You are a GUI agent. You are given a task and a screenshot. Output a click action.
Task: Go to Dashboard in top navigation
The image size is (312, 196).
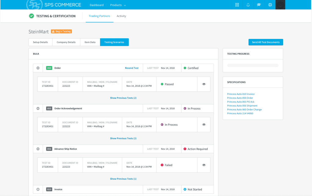(x=97, y=5)
